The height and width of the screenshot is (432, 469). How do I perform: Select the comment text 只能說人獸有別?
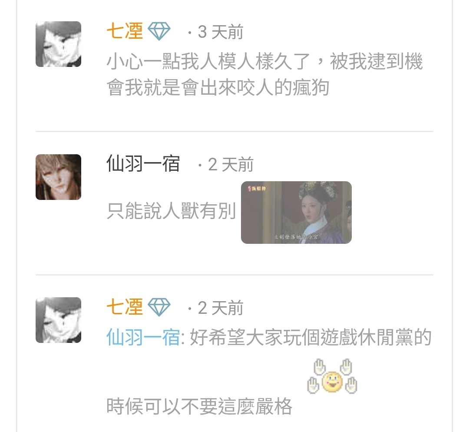pos(171,211)
